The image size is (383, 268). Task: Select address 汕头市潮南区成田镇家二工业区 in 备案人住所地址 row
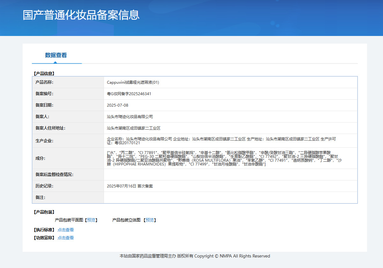click(134, 128)
